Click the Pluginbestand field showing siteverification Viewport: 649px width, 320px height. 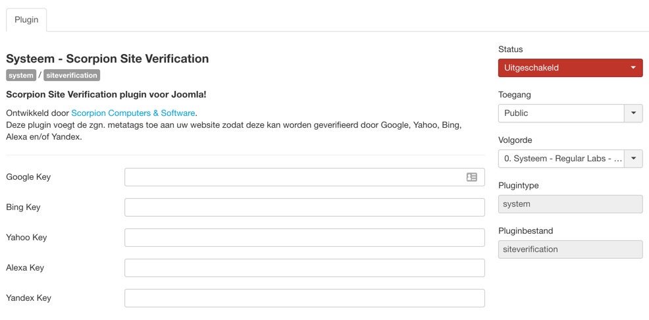570,250
